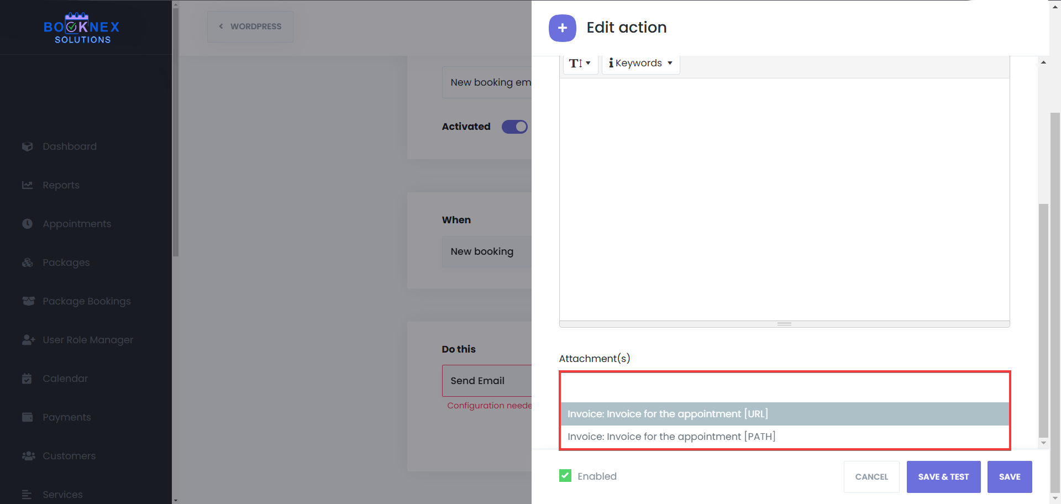Image resolution: width=1061 pixels, height=504 pixels.
Task: Click the Appointments clock icon
Action: coord(27,224)
